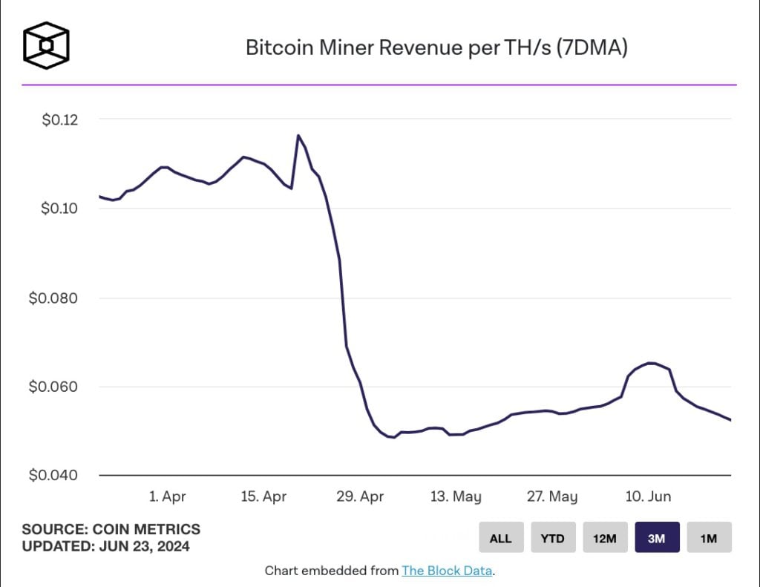Click the 27. May x-axis label
The width and height of the screenshot is (760, 587).
click(552, 496)
